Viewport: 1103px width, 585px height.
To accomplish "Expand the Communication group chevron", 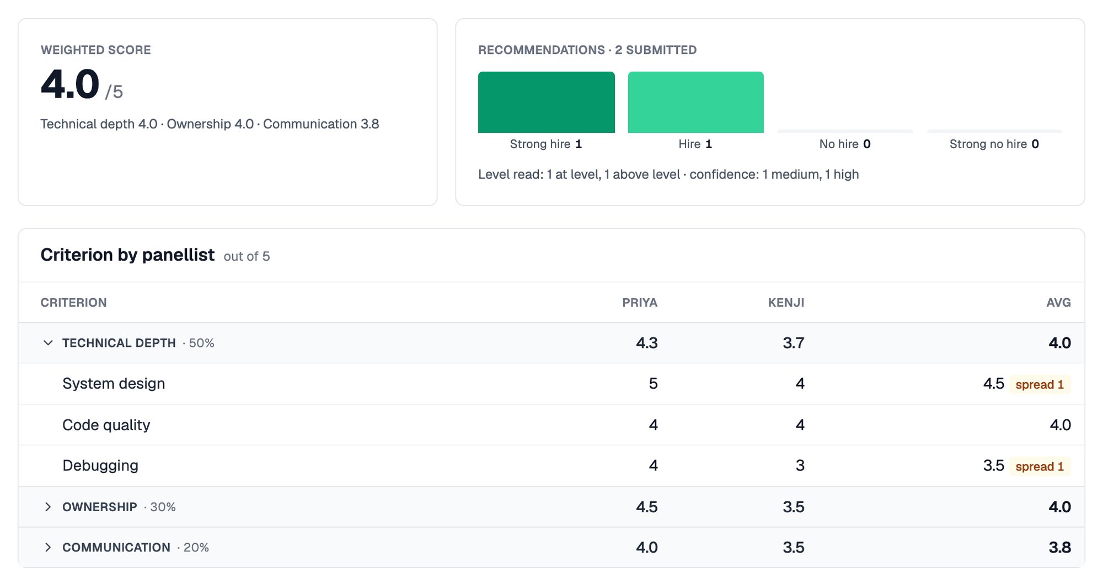I will [x=48, y=548].
